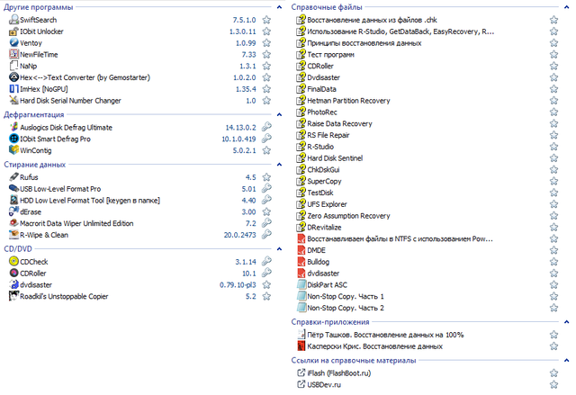This screenshot has width=576, height=395.
Task: Open Тест программ help file
Action: coord(330,54)
